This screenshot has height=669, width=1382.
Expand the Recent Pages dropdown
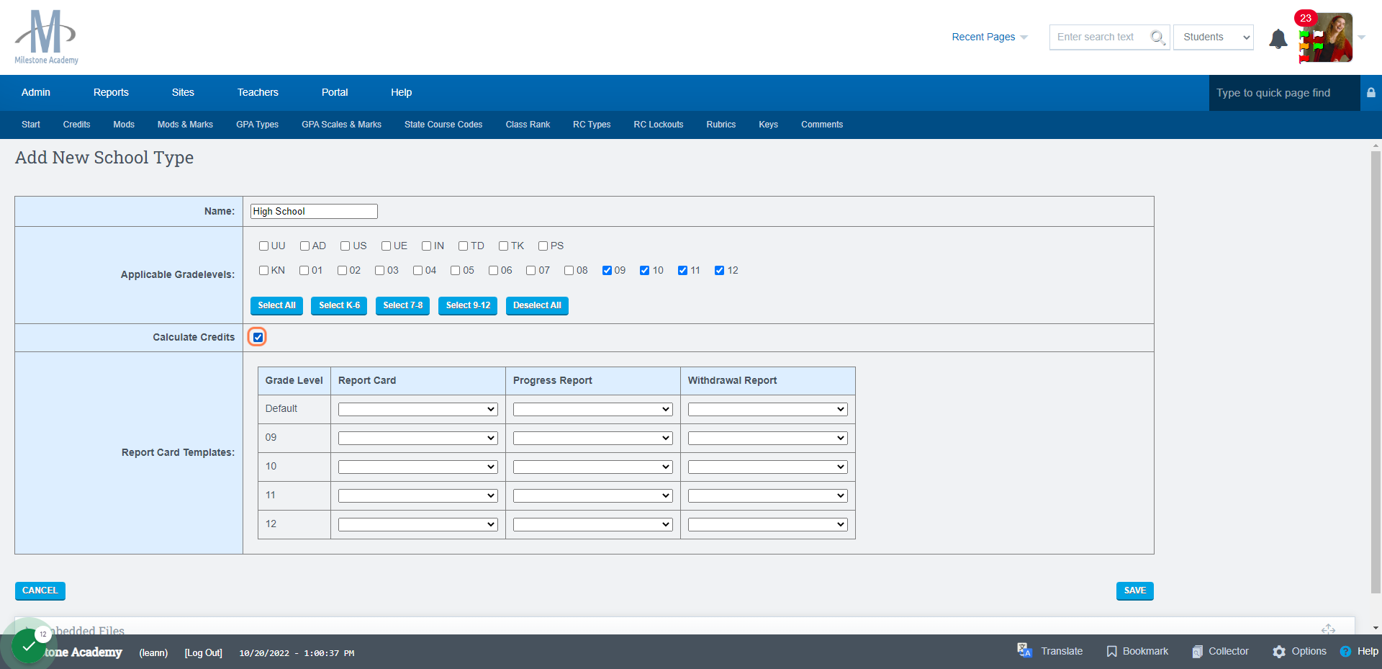pyautogui.click(x=990, y=37)
